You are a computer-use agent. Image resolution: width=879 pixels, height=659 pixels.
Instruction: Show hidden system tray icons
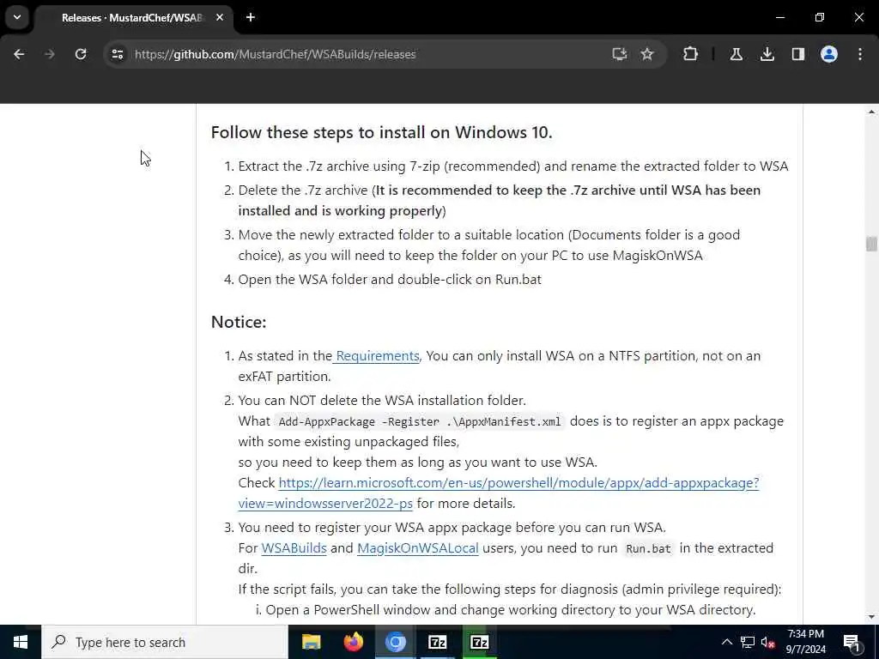[x=726, y=642]
